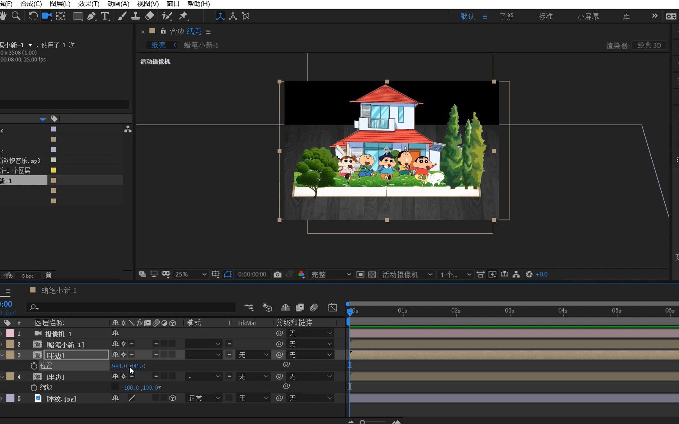This screenshot has height=424, width=679.
Task: Select the Puppet Pin tool
Action: pos(183,16)
